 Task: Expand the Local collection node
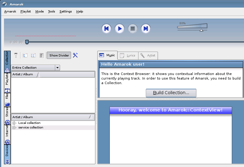pos(14,123)
